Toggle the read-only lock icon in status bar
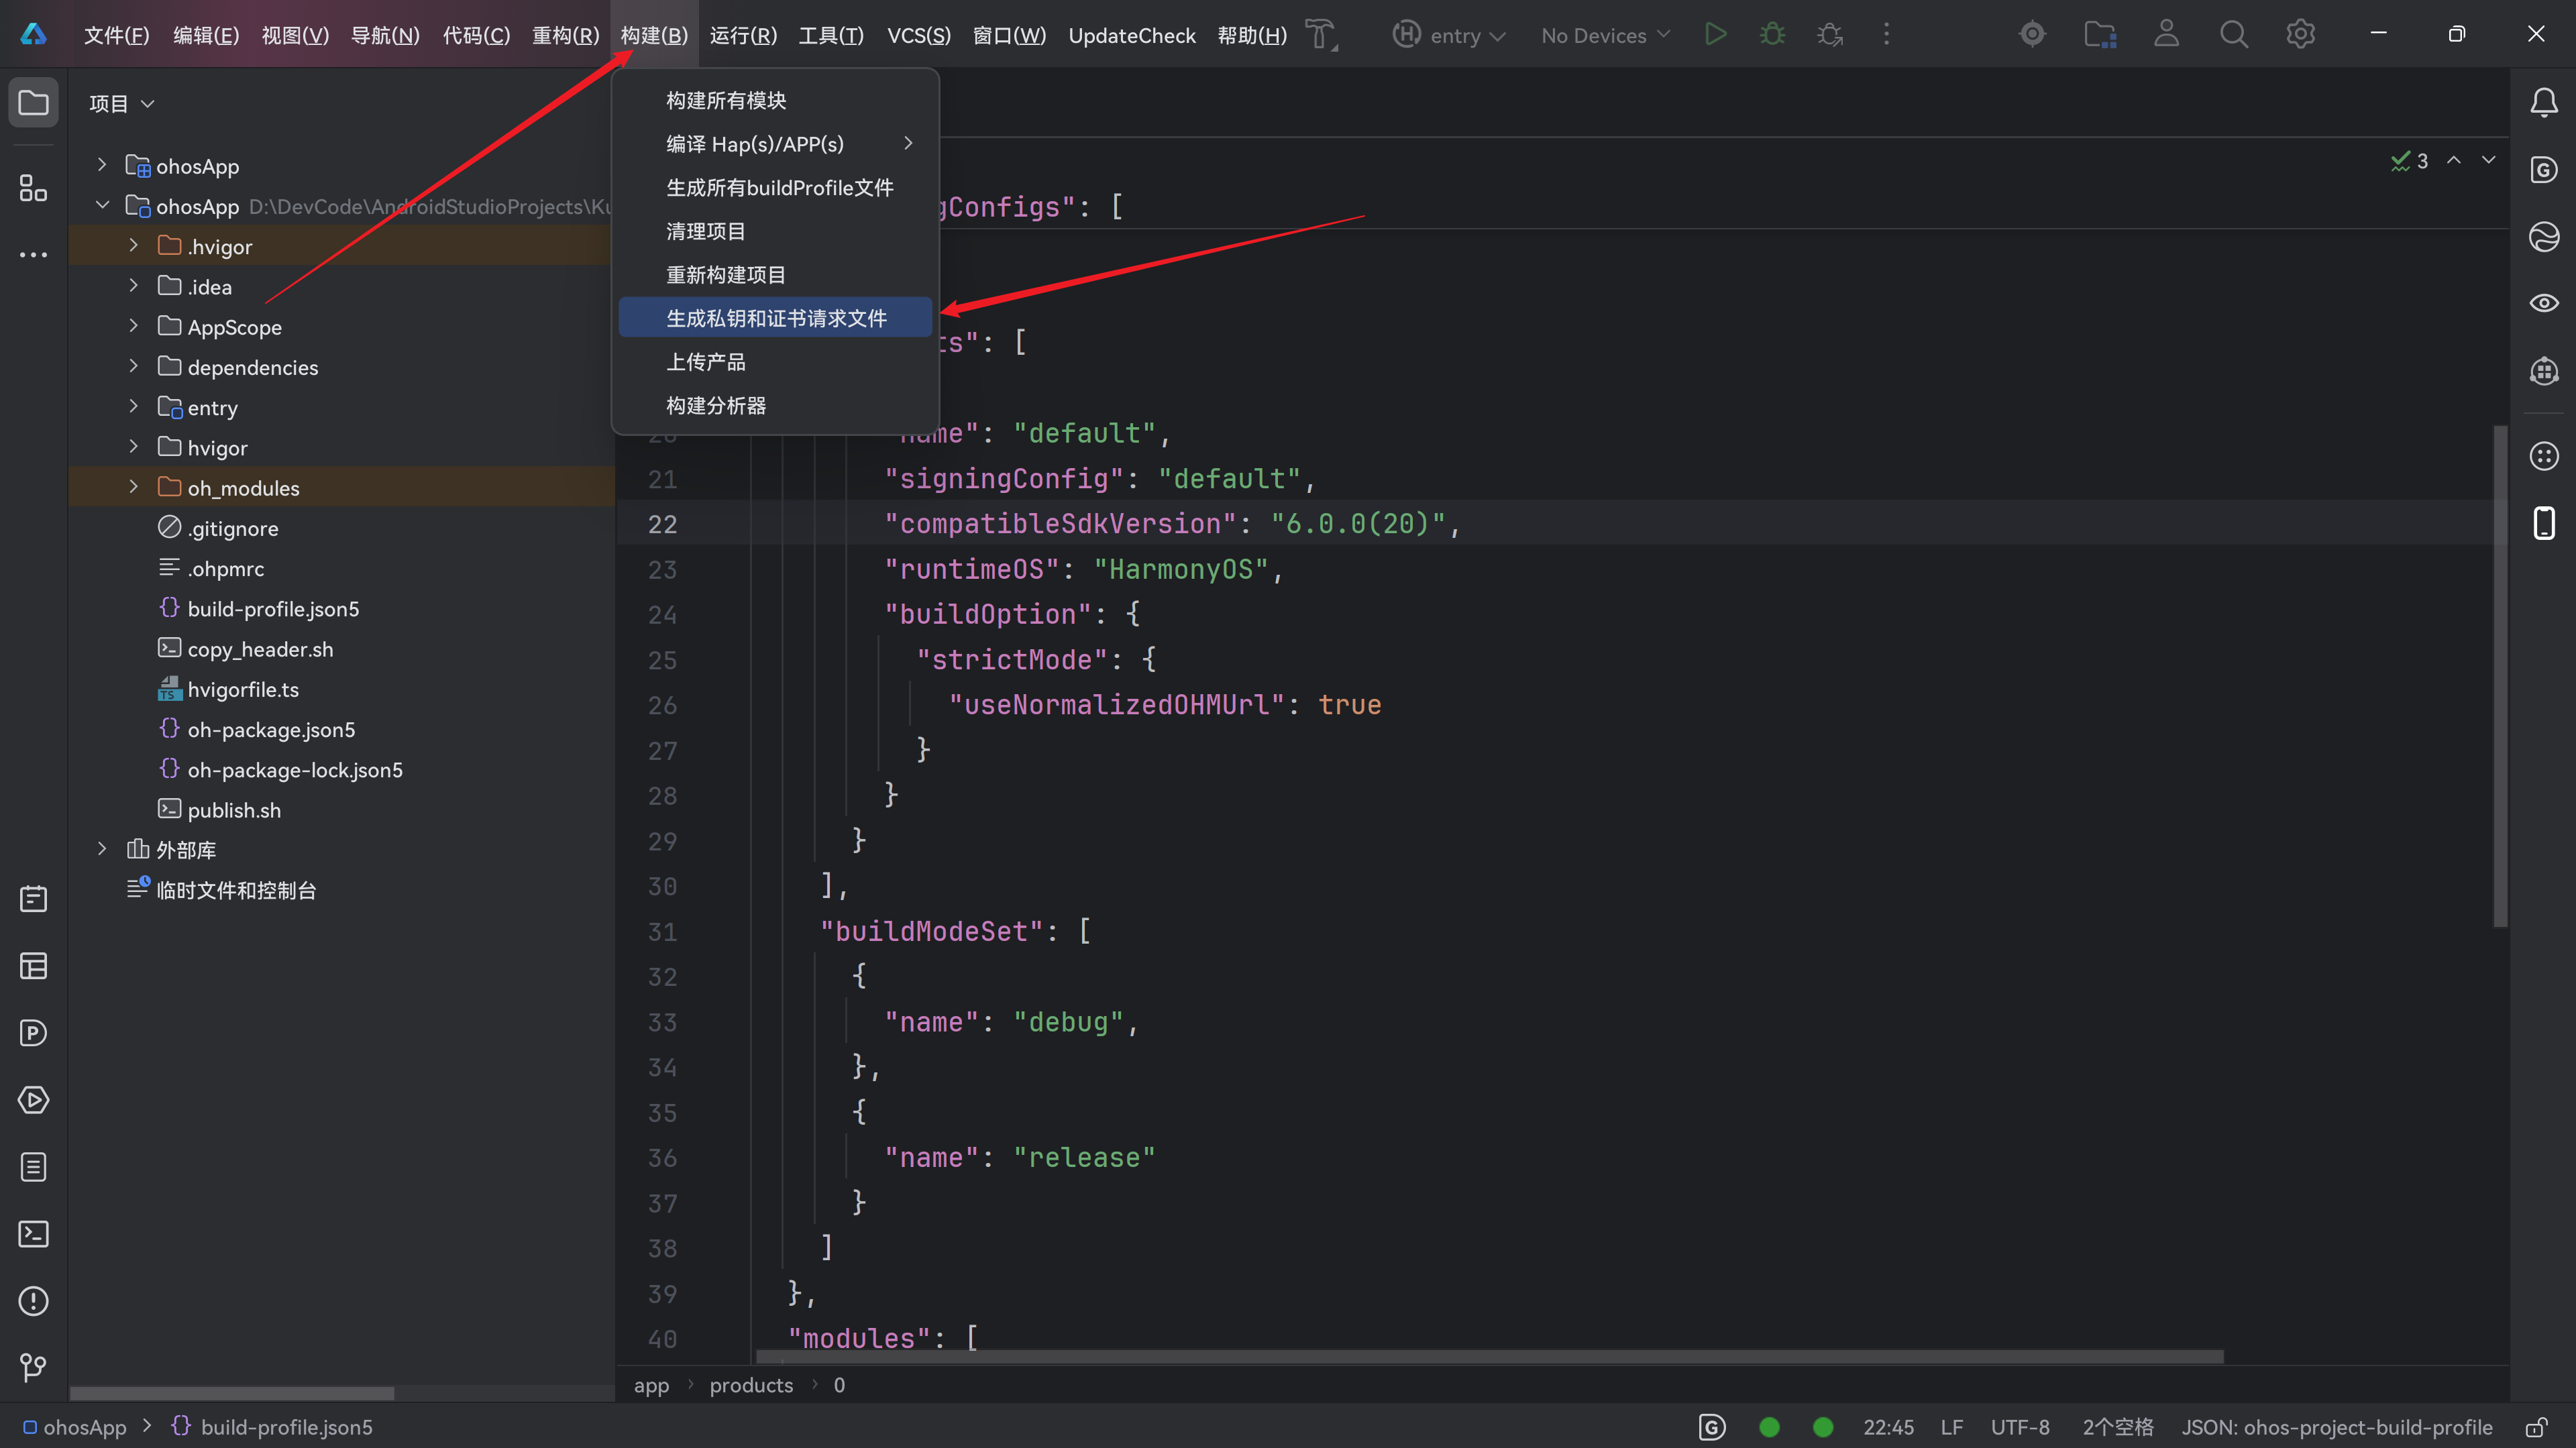The width and height of the screenshot is (2576, 1448). (x=2535, y=1427)
